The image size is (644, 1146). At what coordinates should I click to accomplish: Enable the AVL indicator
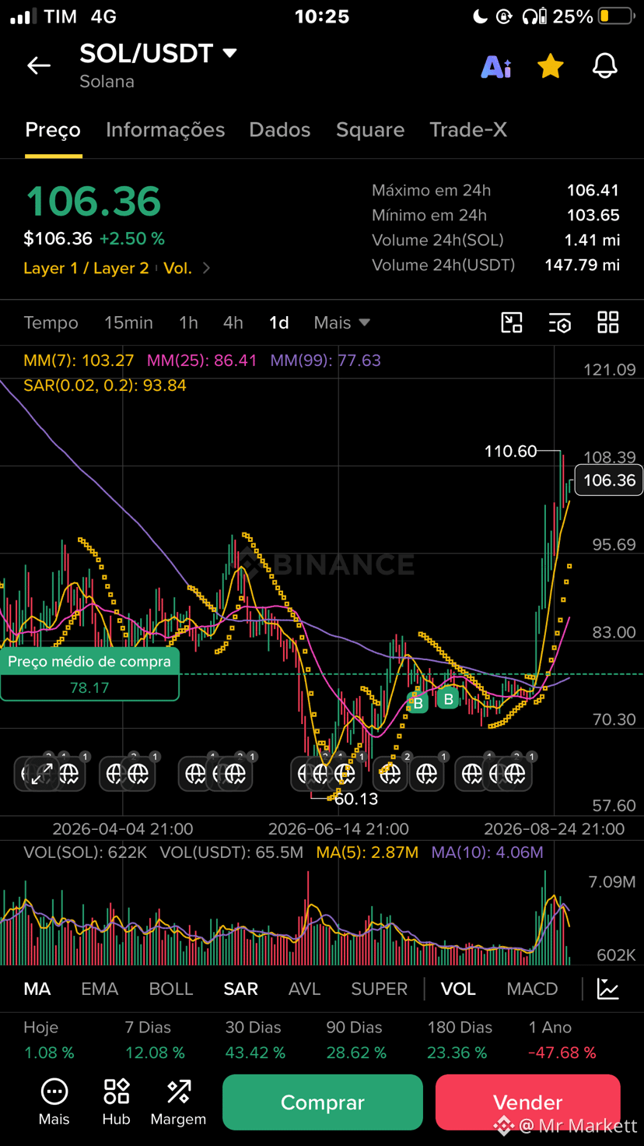304,989
